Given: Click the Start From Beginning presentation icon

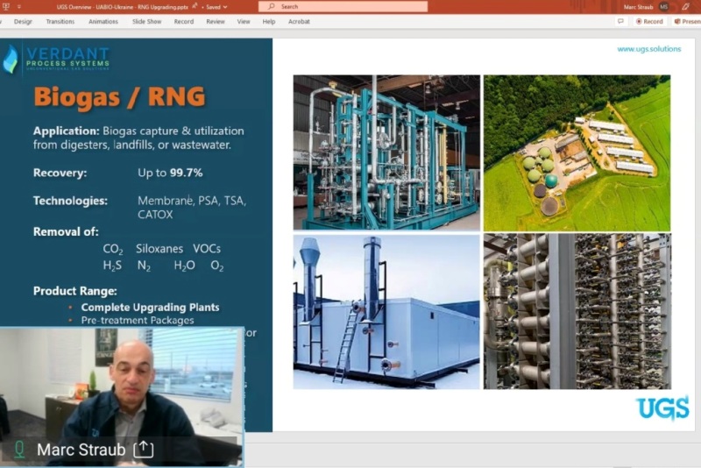Looking at the screenshot, I should tap(6, 6).
